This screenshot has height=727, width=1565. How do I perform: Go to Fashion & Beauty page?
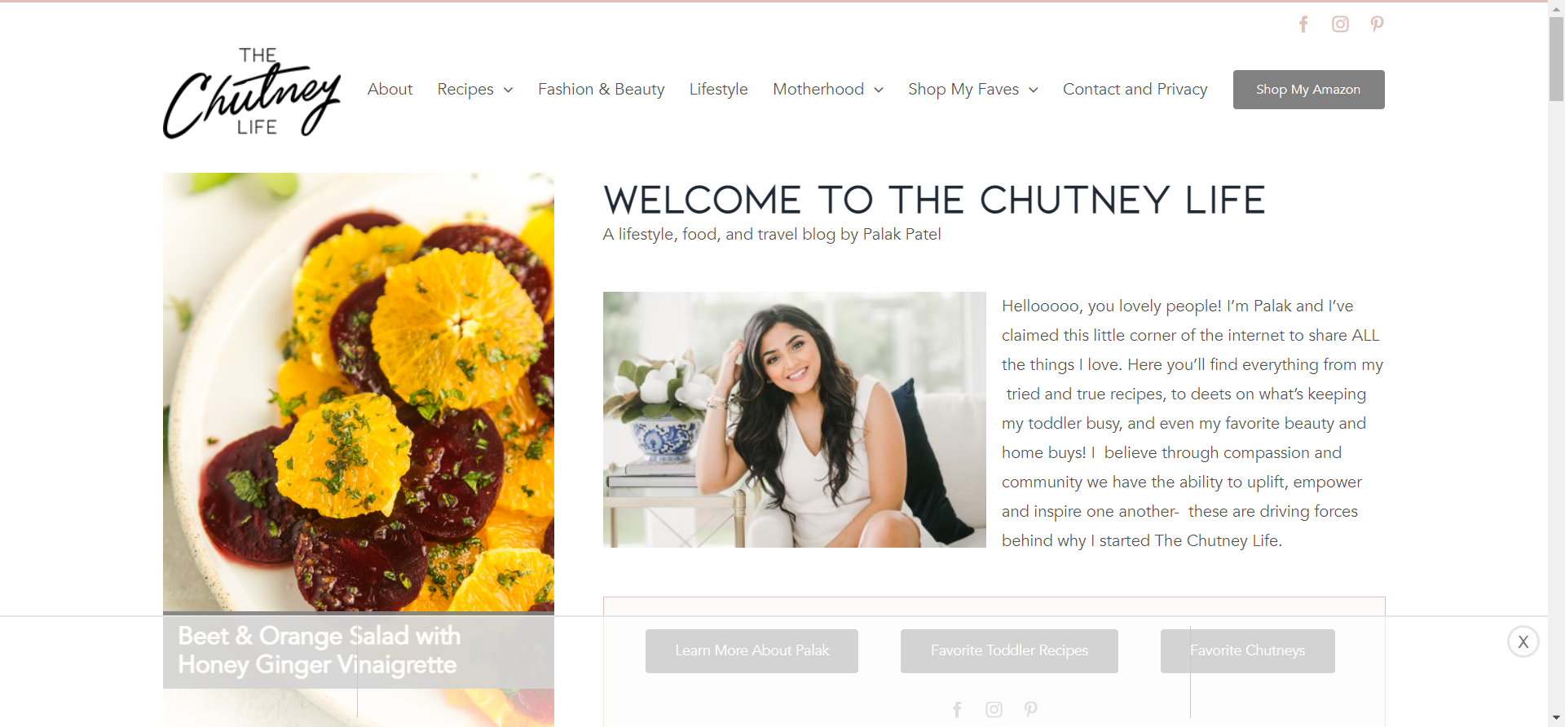[602, 89]
